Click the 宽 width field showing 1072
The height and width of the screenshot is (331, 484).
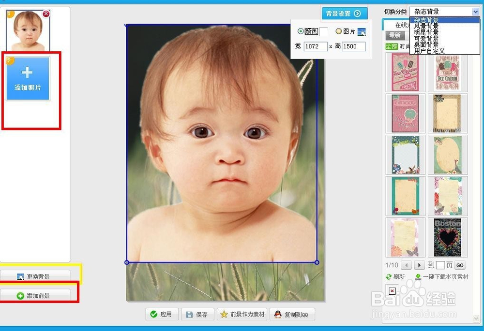click(315, 46)
